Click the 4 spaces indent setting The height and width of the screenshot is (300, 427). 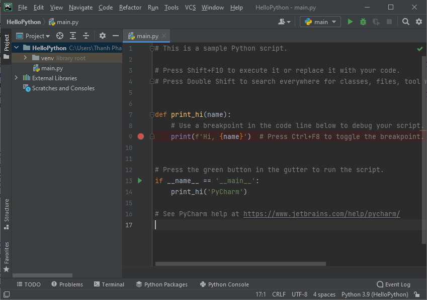tap(324, 294)
